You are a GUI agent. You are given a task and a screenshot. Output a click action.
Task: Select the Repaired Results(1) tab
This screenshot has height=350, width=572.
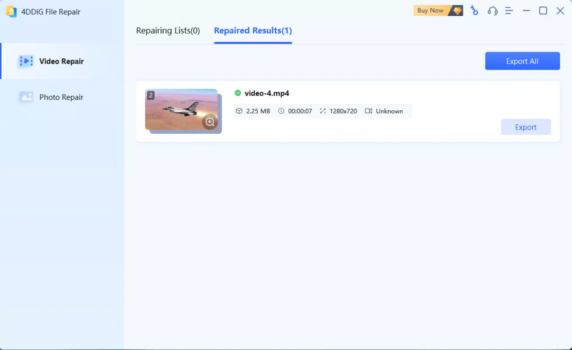point(253,31)
